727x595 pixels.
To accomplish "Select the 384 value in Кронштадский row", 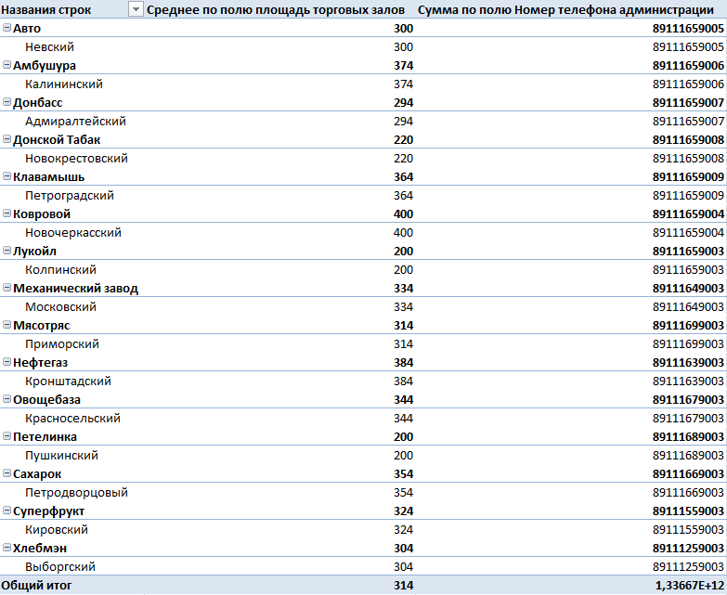I will pyautogui.click(x=403, y=381).
